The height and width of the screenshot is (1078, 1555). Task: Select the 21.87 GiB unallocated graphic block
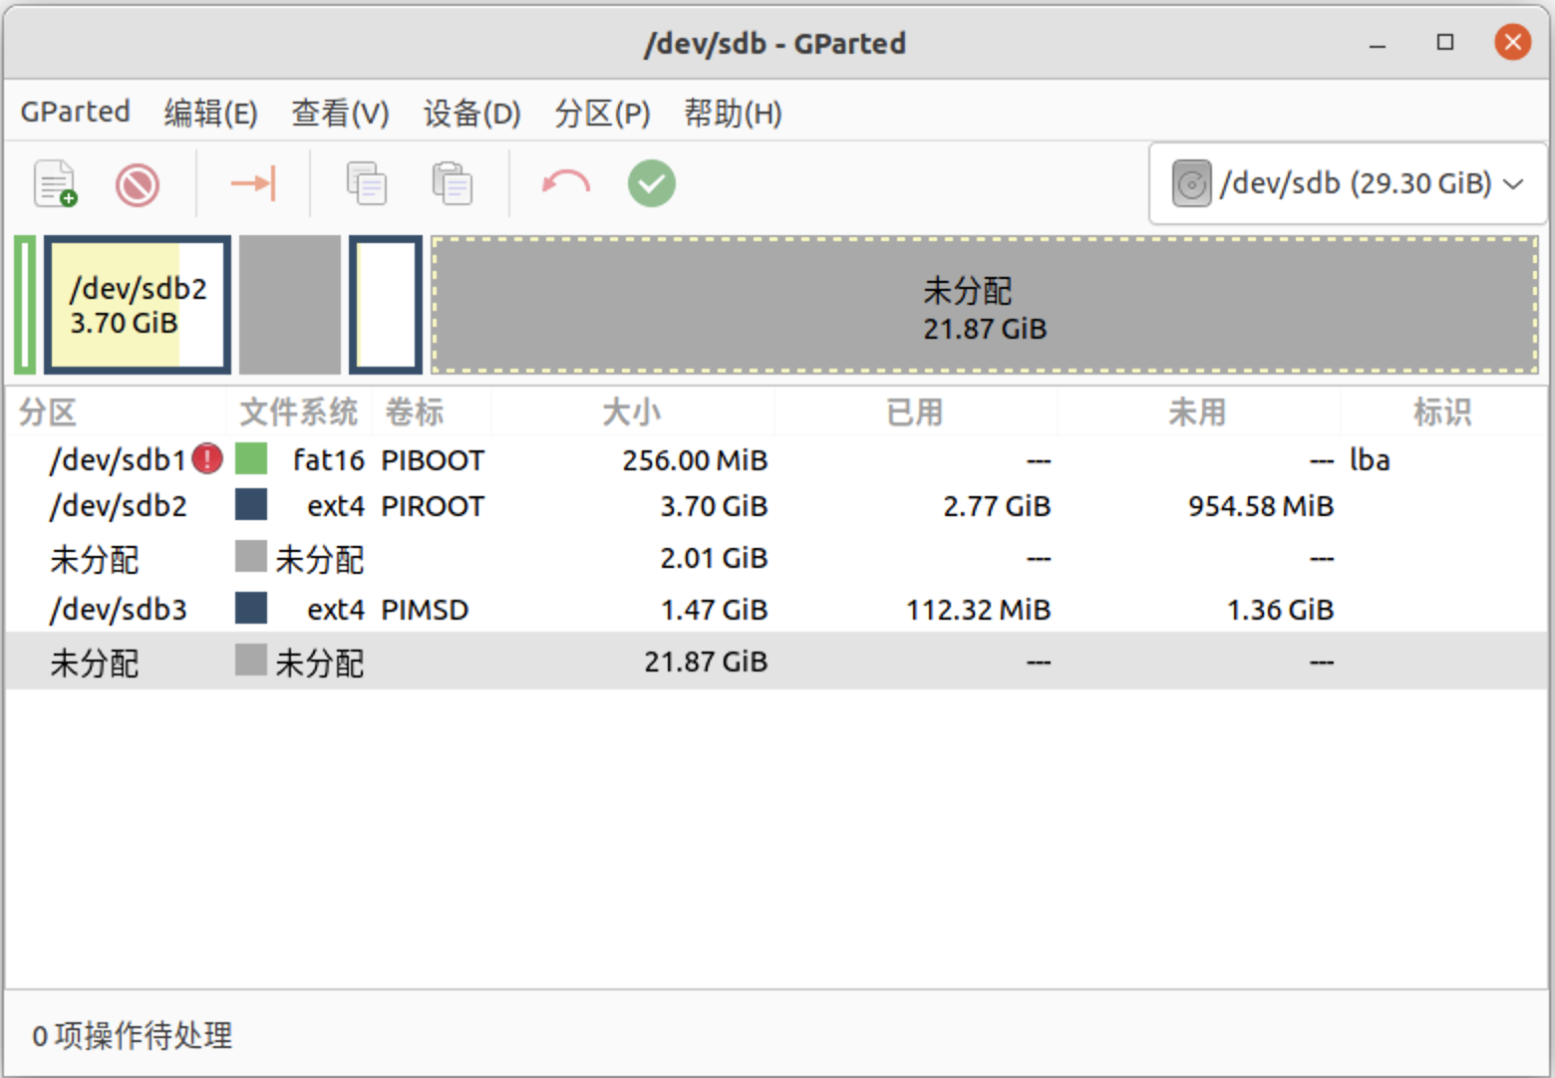(984, 306)
